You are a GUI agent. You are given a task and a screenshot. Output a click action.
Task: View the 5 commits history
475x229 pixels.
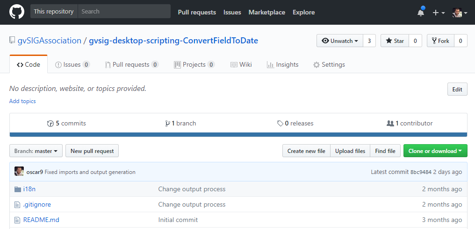coord(66,123)
